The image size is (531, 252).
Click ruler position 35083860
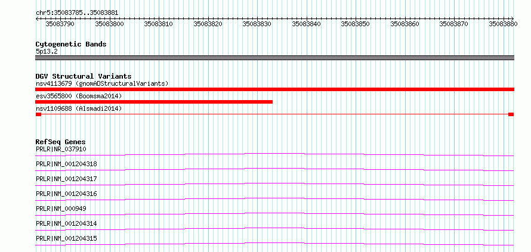405,24
